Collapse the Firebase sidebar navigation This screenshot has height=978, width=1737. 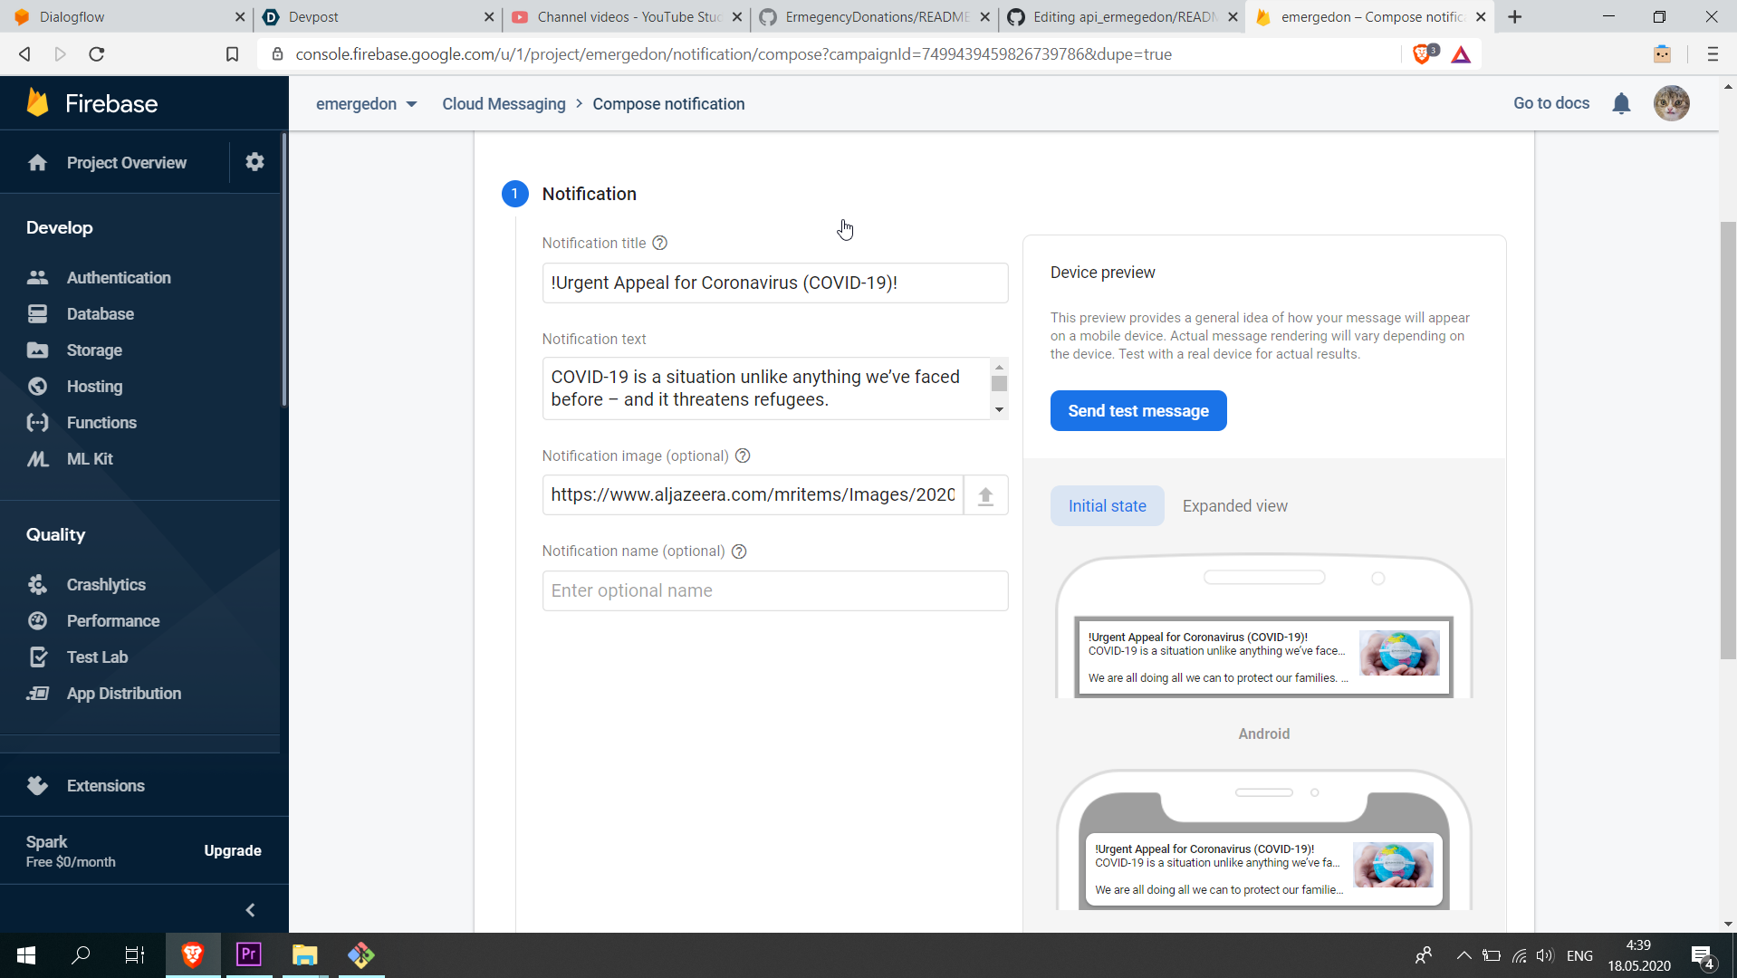point(250,910)
